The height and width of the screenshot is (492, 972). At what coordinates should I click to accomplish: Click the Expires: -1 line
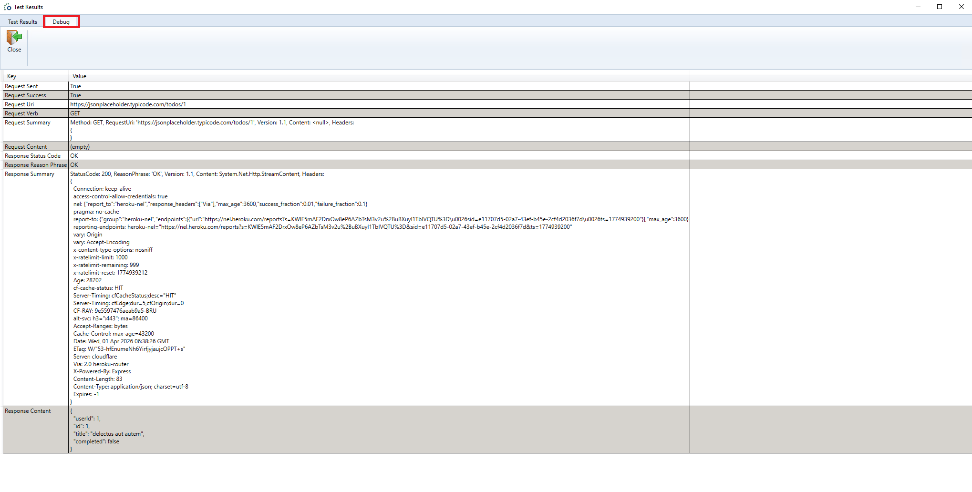86,394
